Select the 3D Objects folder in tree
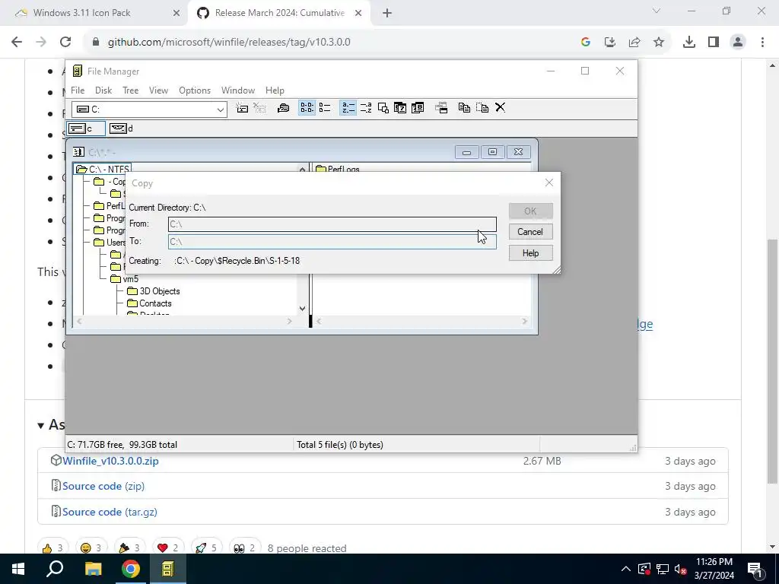 coord(154,291)
